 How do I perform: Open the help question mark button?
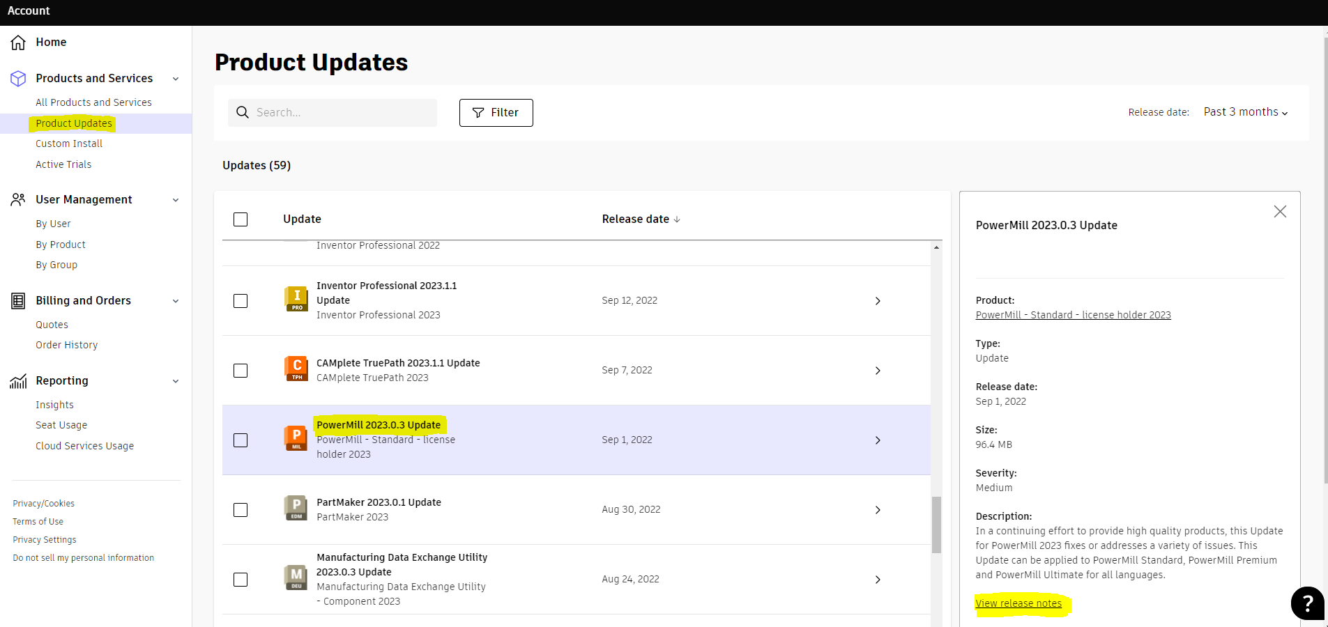click(1308, 603)
